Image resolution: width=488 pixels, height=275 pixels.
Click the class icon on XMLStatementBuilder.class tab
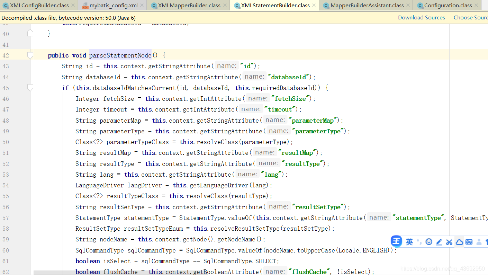(237, 5)
